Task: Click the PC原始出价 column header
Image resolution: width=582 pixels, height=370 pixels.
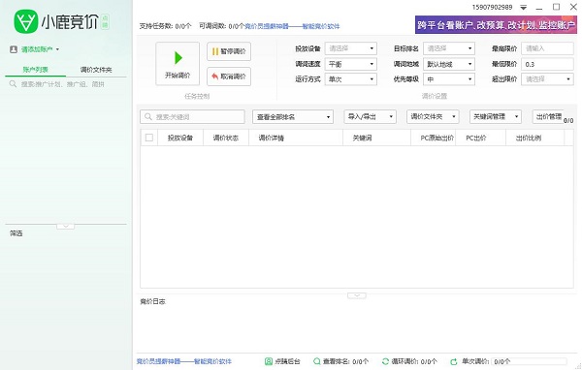Action: (434, 138)
